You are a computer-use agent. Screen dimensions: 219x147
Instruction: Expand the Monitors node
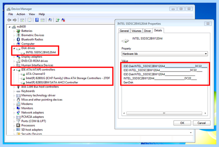[x=14, y=109]
